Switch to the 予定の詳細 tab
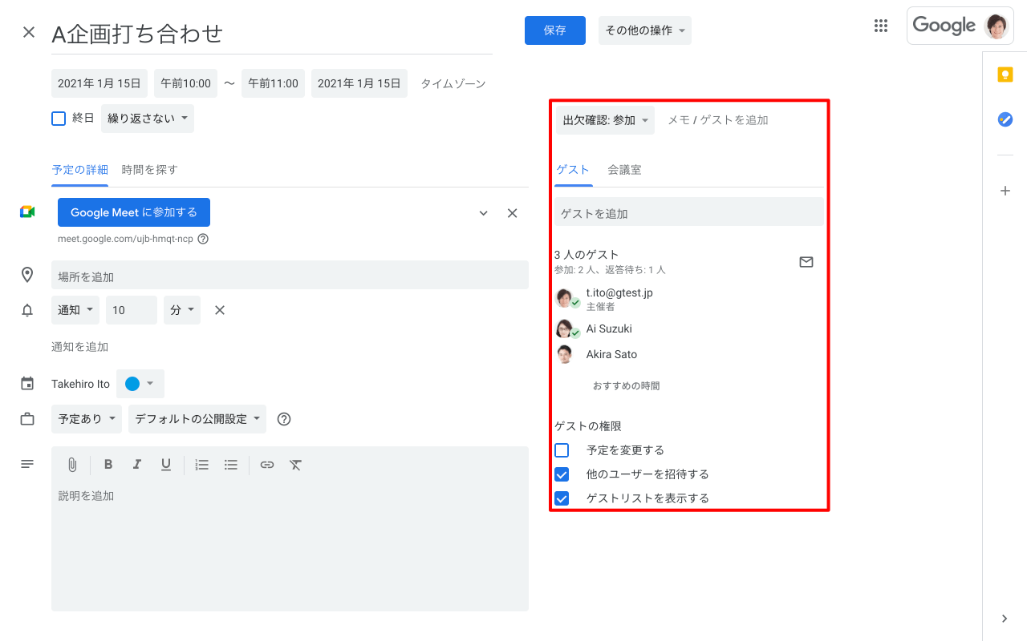Image resolution: width=1027 pixels, height=641 pixels. tap(79, 170)
